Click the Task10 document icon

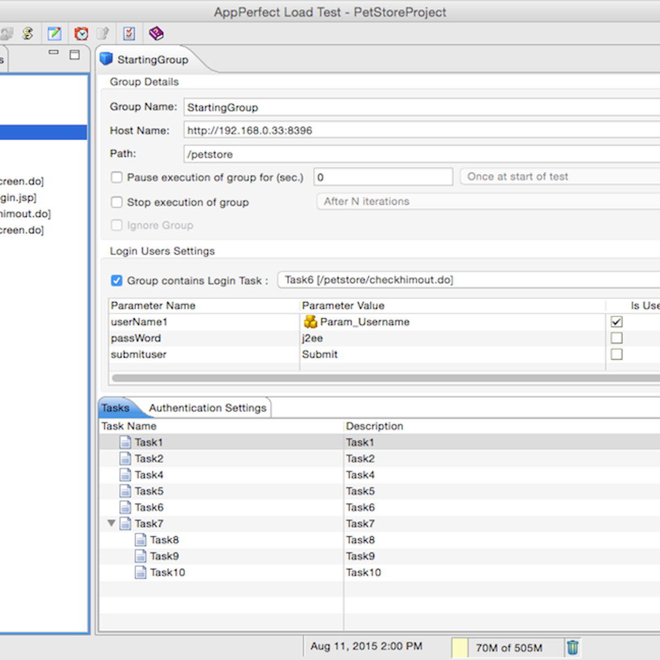click(x=141, y=573)
